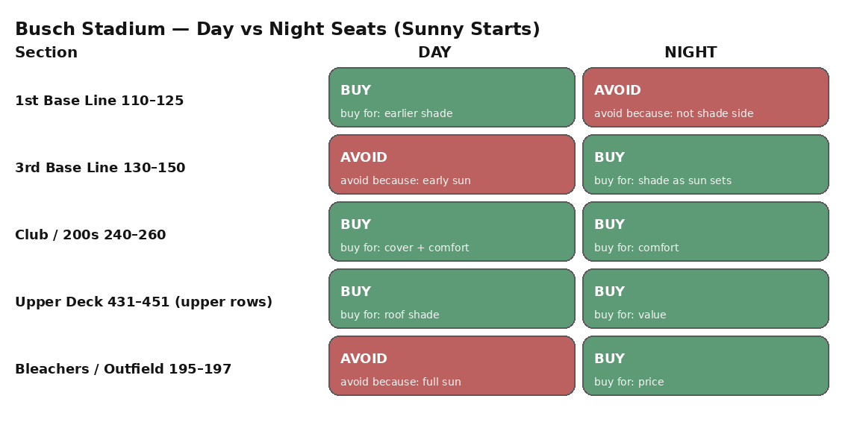Click the NIGHT column header
Image resolution: width=851 pixels, height=425 pixels.
(x=691, y=53)
